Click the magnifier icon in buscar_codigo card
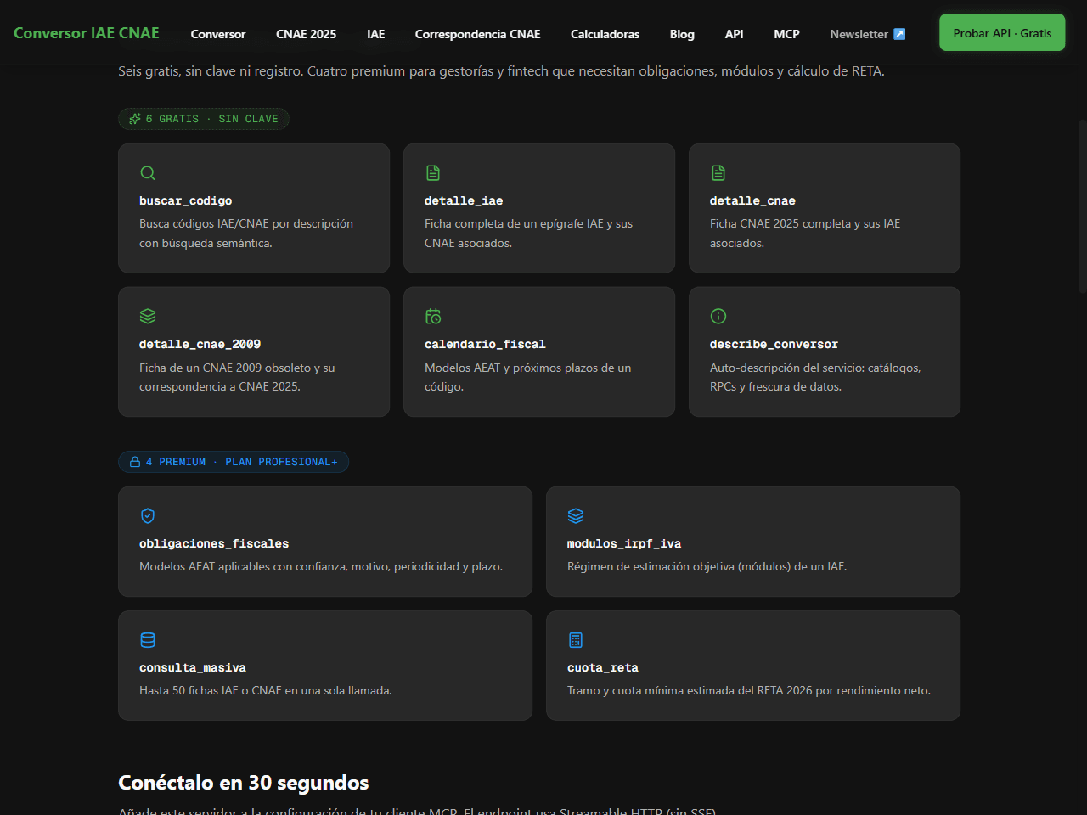The height and width of the screenshot is (815, 1087). tap(148, 173)
